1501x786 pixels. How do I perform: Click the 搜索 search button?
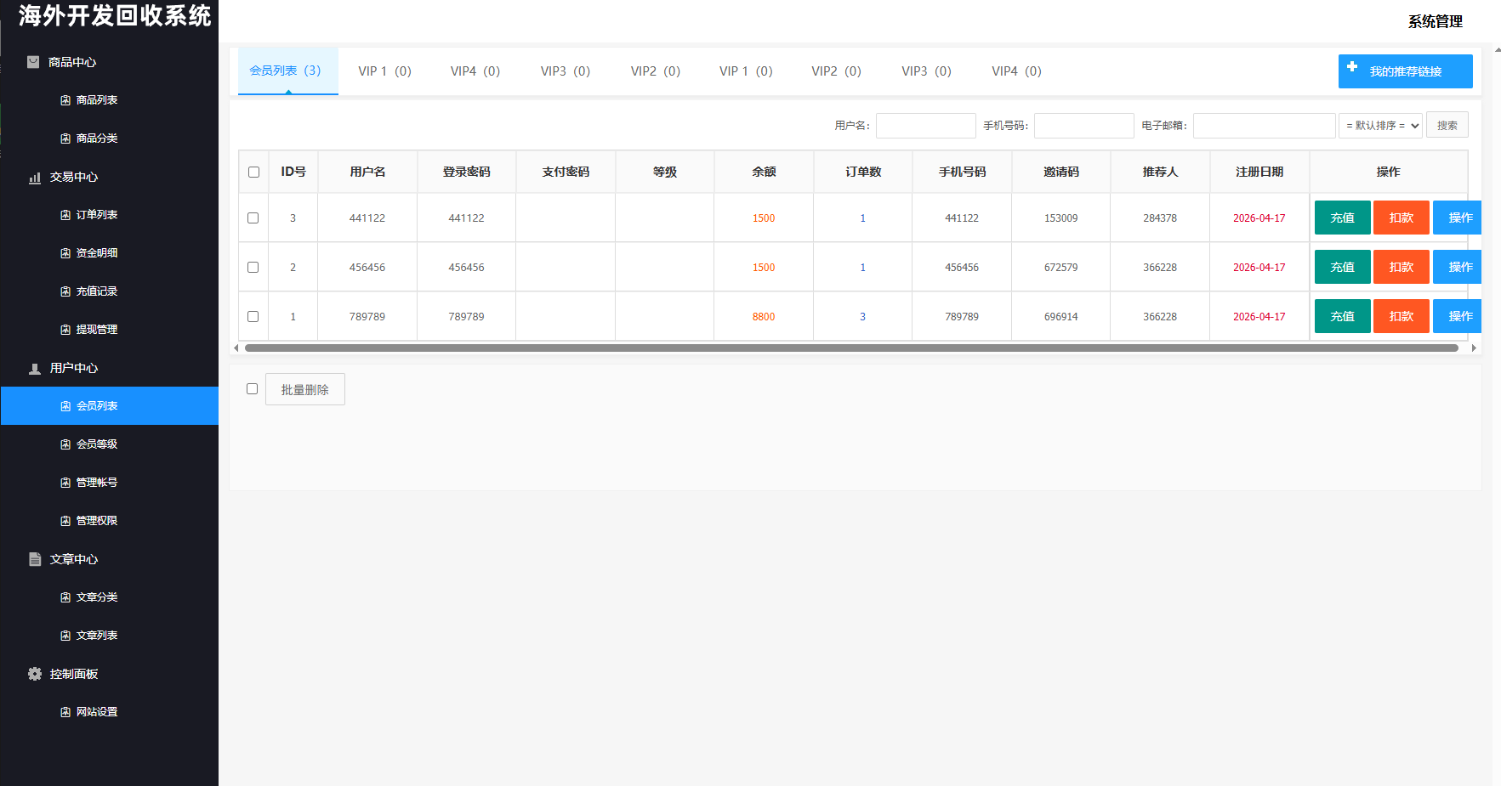pyautogui.click(x=1447, y=125)
